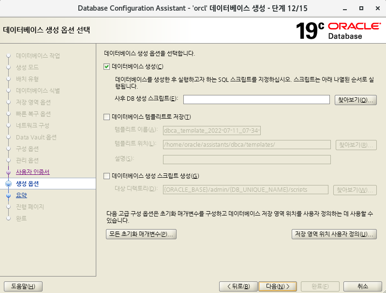Click the 사용자 인증서 step bullet icon
Image resolution: width=386 pixels, height=293 pixels.
tap(8, 172)
